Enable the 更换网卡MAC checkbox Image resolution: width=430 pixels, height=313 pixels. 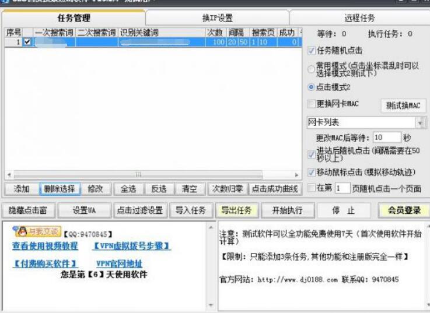click(x=312, y=104)
